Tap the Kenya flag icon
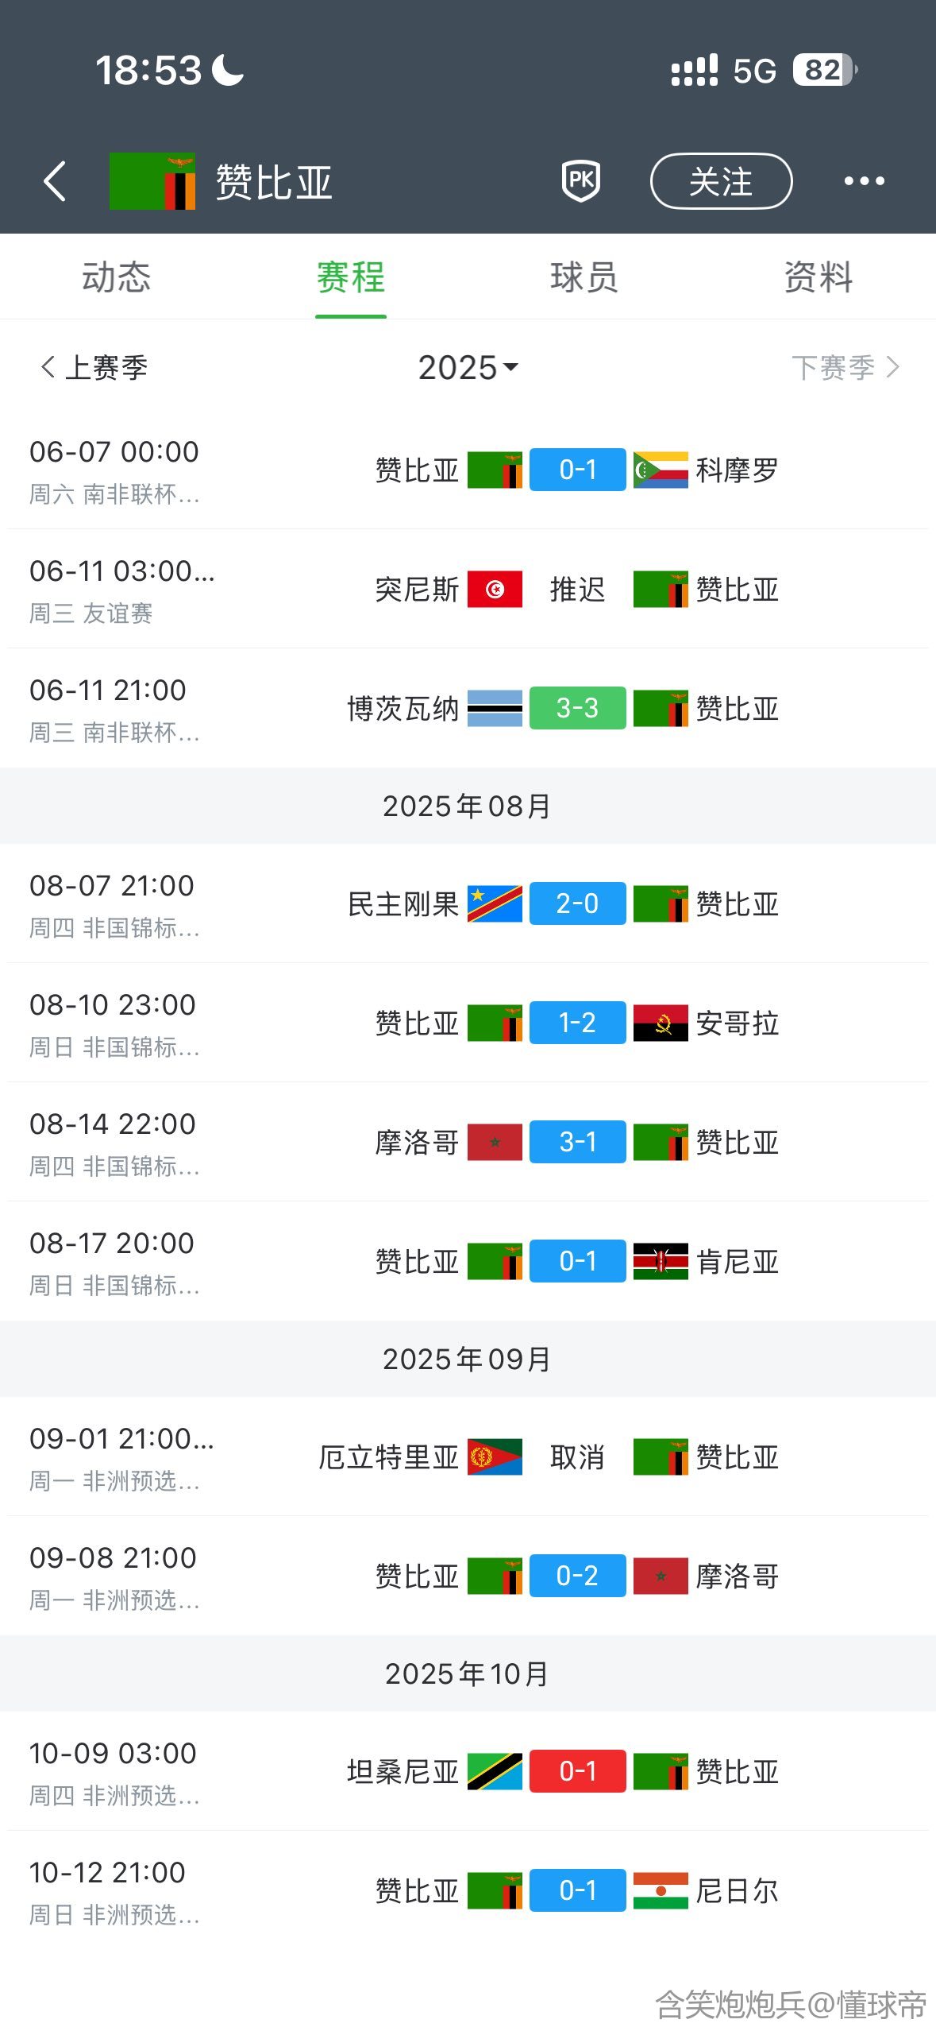The width and height of the screenshot is (936, 2031). click(661, 1261)
